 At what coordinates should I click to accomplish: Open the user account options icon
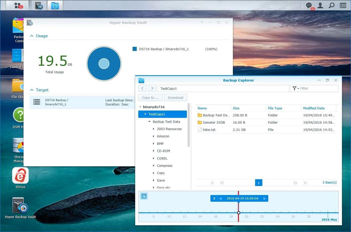[x=320, y=5]
